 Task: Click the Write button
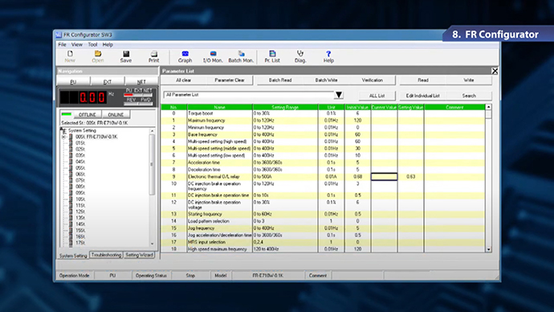(469, 80)
